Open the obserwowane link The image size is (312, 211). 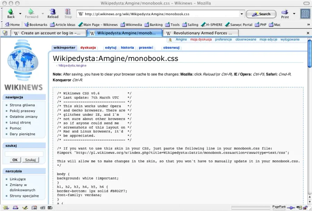246,39
